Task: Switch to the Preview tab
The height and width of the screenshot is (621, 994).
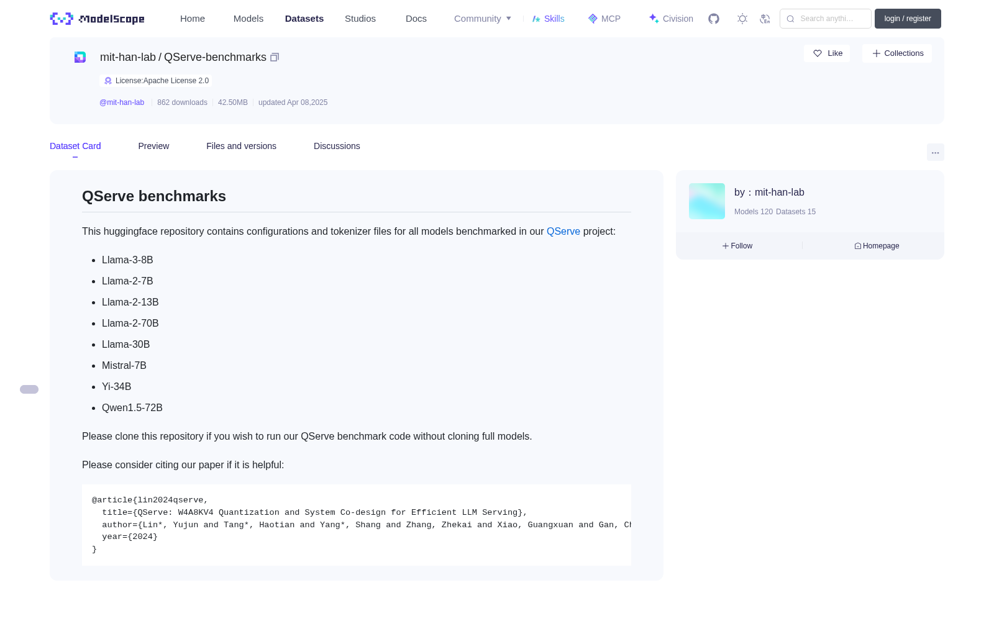Action: [153, 146]
